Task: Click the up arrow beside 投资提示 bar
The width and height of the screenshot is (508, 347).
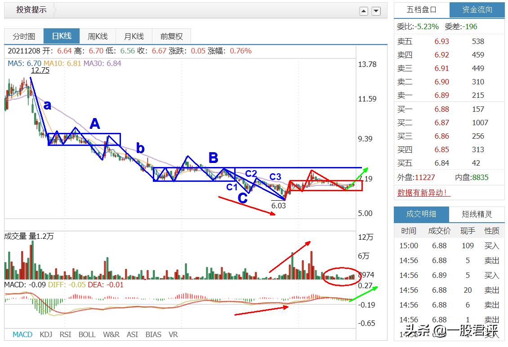Action: pyautogui.click(x=364, y=10)
